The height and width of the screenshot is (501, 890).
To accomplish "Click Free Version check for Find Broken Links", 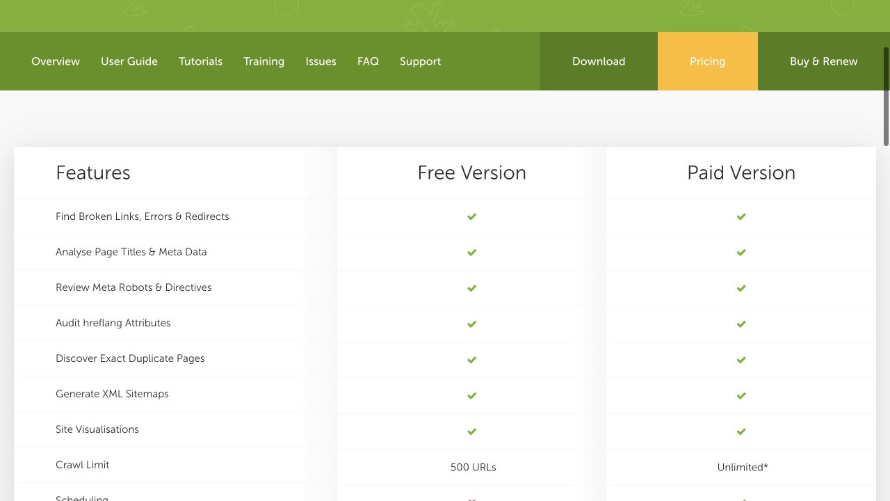I will [x=472, y=216].
